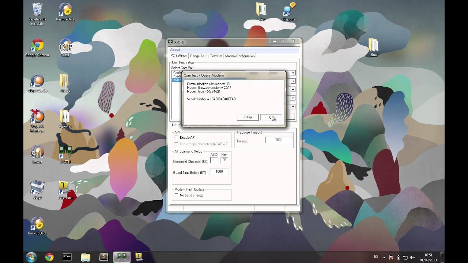Click the Command Character ASCII field
The height and width of the screenshot is (263, 468).
click(214, 160)
